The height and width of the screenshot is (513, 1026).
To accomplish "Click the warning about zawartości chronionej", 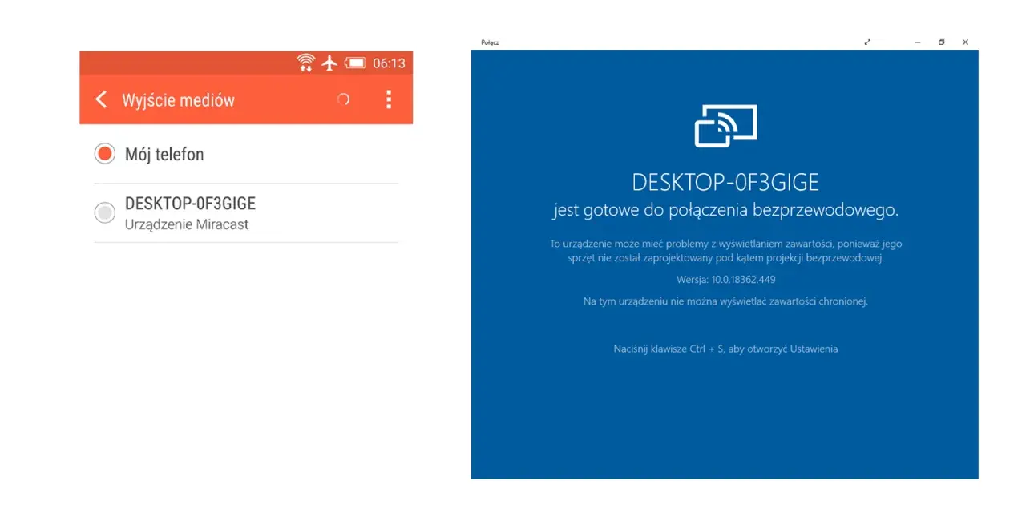I will point(725,301).
